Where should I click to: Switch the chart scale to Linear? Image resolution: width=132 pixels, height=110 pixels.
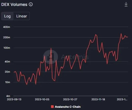[21, 16]
